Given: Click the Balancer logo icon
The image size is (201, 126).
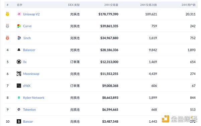Looking at the screenshot, I should 19,50.
